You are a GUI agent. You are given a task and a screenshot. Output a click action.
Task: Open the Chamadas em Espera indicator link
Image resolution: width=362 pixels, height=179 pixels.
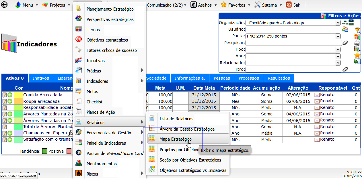point(45,133)
